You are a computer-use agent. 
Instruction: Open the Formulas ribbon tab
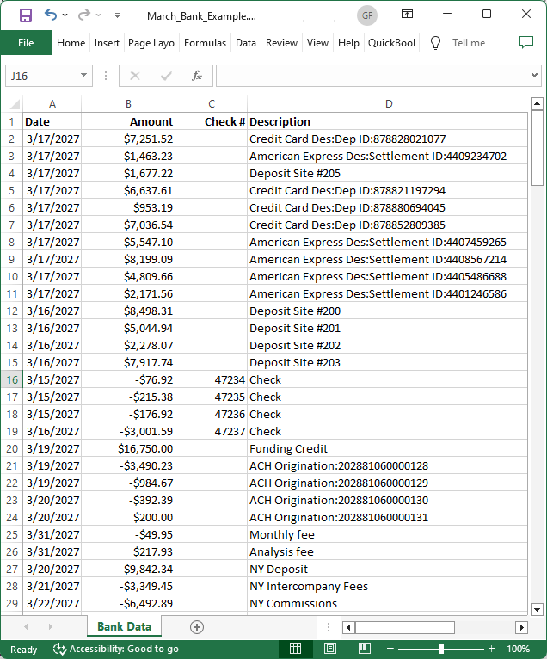point(205,43)
